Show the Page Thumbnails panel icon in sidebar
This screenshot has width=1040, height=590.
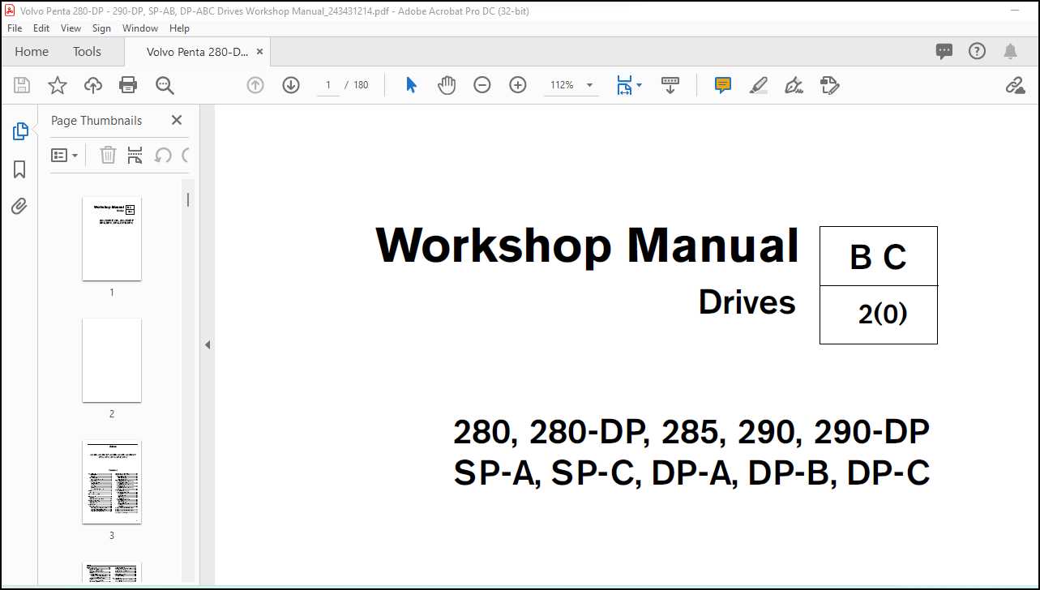(19, 131)
